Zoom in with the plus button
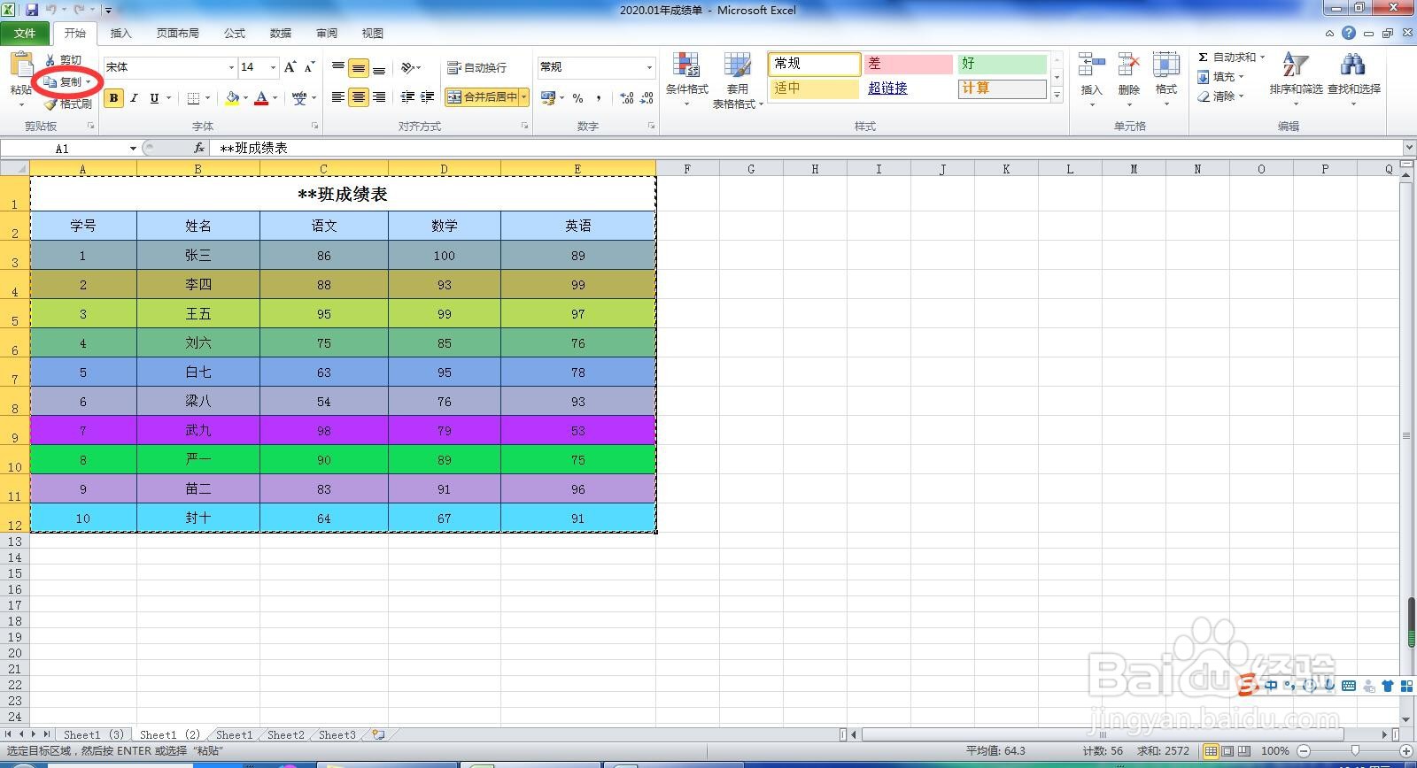The image size is (1417, 768). [1405, 750]
